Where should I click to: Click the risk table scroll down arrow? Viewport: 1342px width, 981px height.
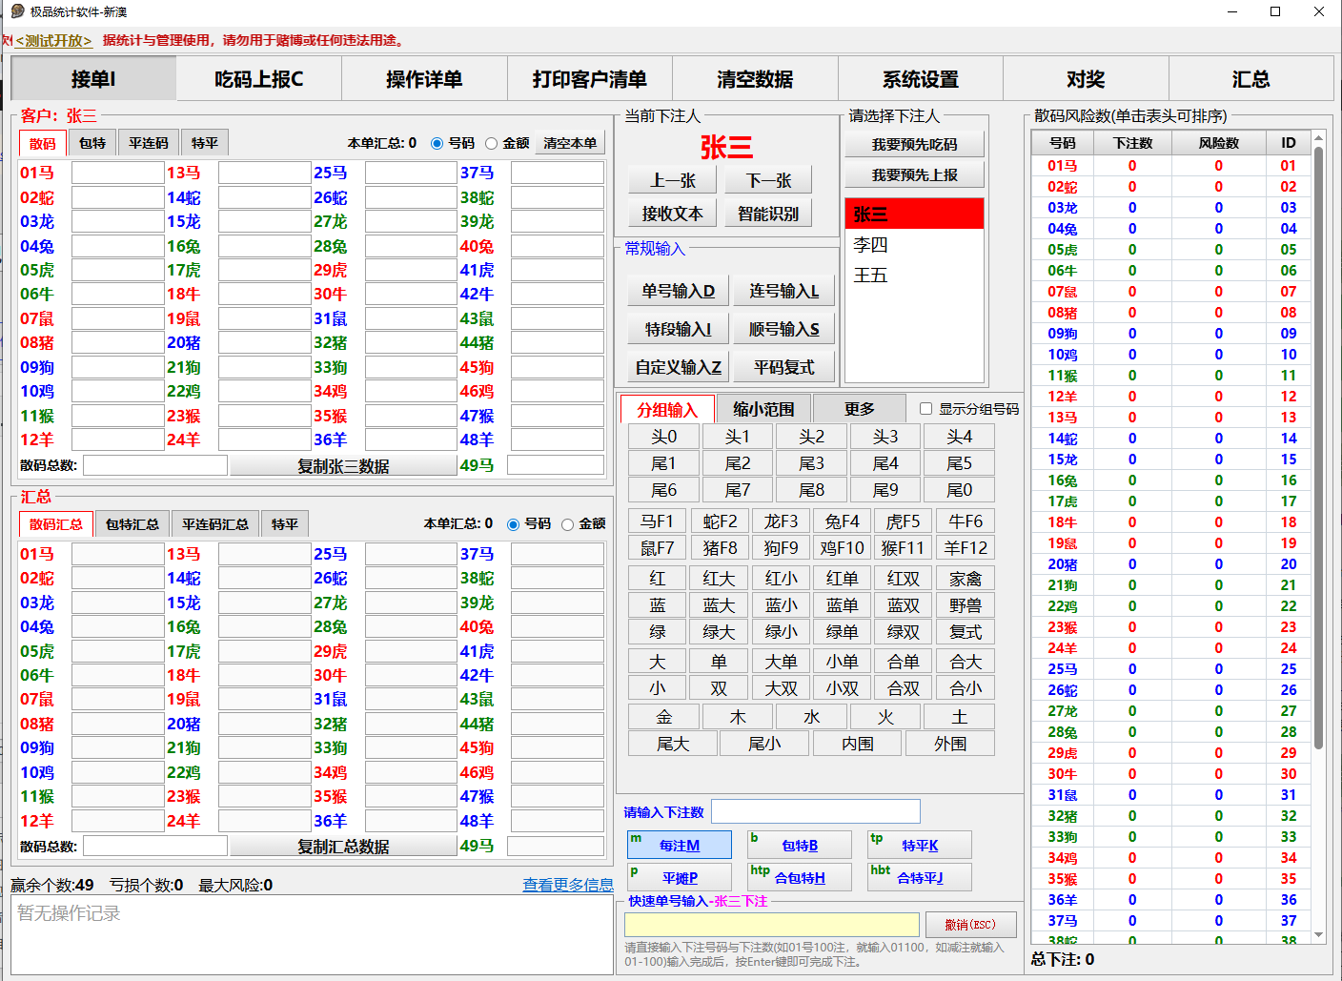click(x=1319, y=935)
